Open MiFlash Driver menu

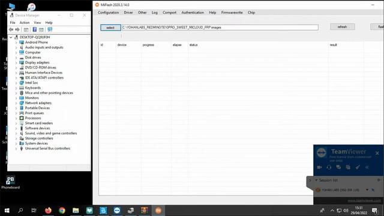(128, 13)
